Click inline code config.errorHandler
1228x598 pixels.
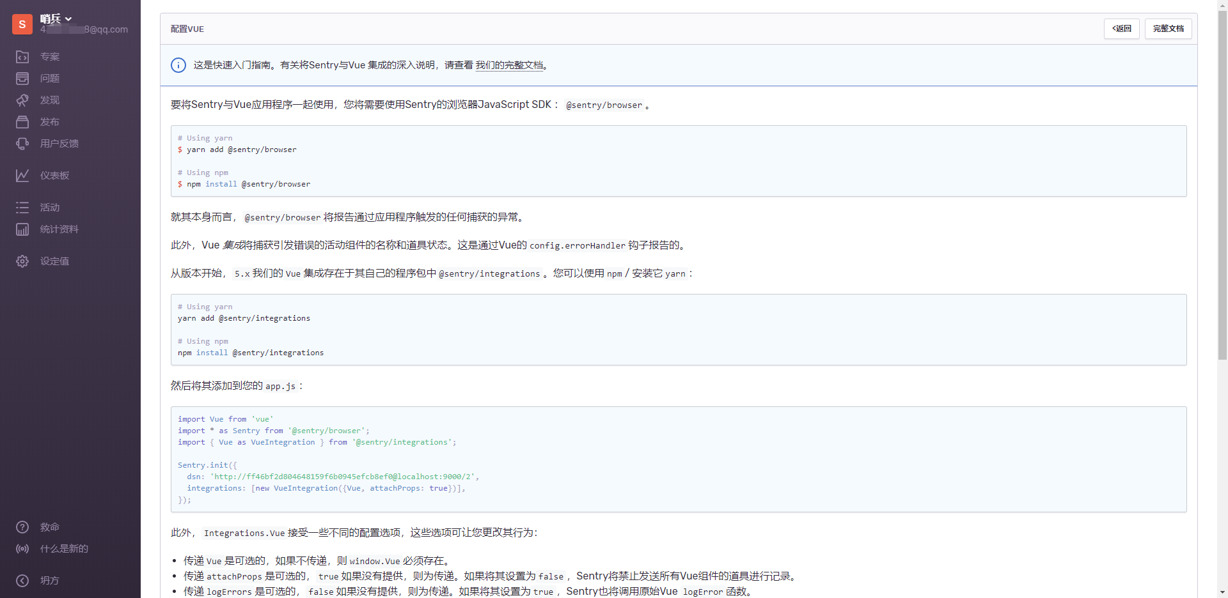pos(578,245)
